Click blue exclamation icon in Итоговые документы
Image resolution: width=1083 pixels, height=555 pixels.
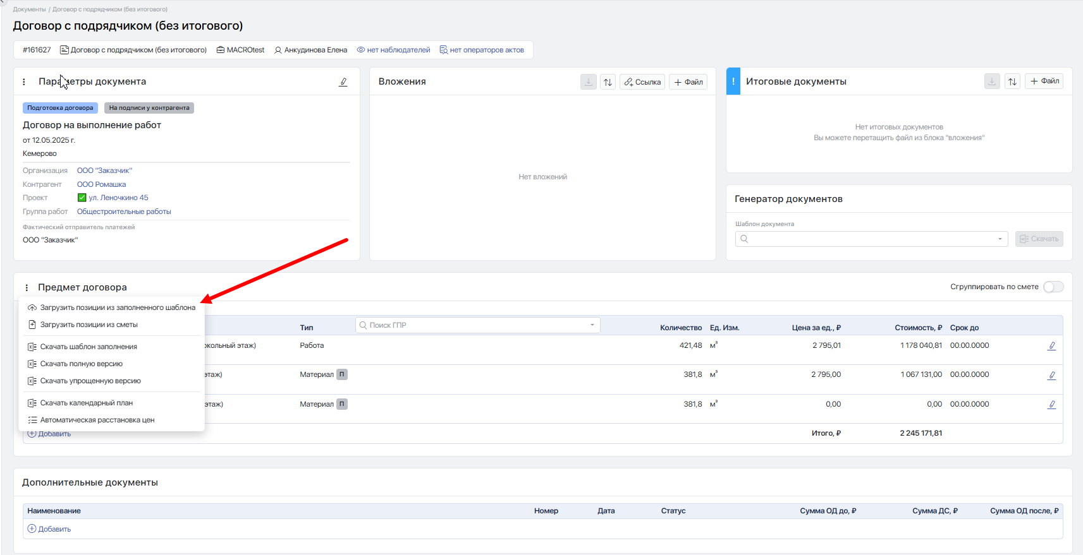click(733, 81)
